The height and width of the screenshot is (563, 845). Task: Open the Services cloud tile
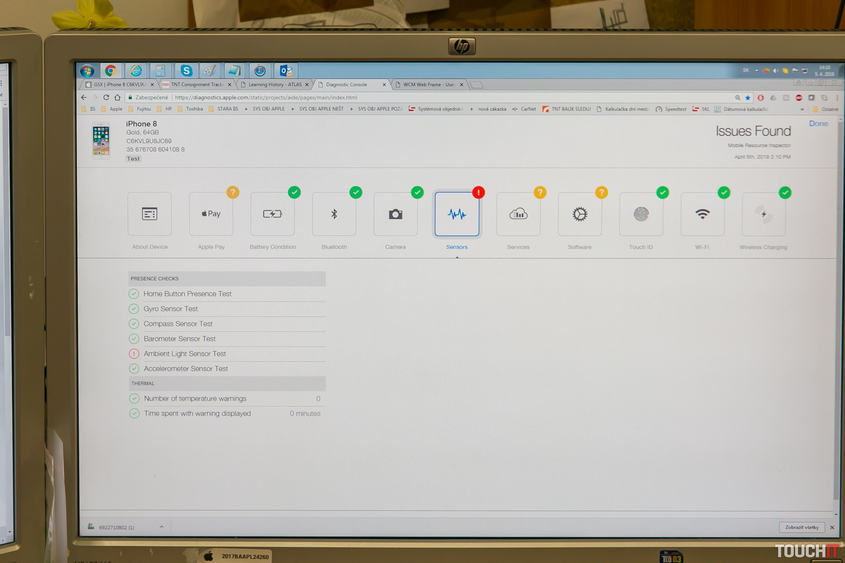518,214
